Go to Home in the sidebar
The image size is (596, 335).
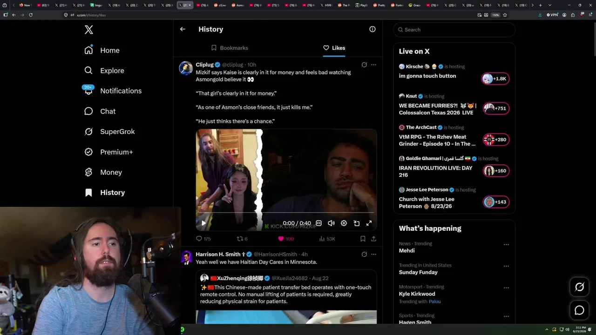pyautogui.click(x=102, y=50)
